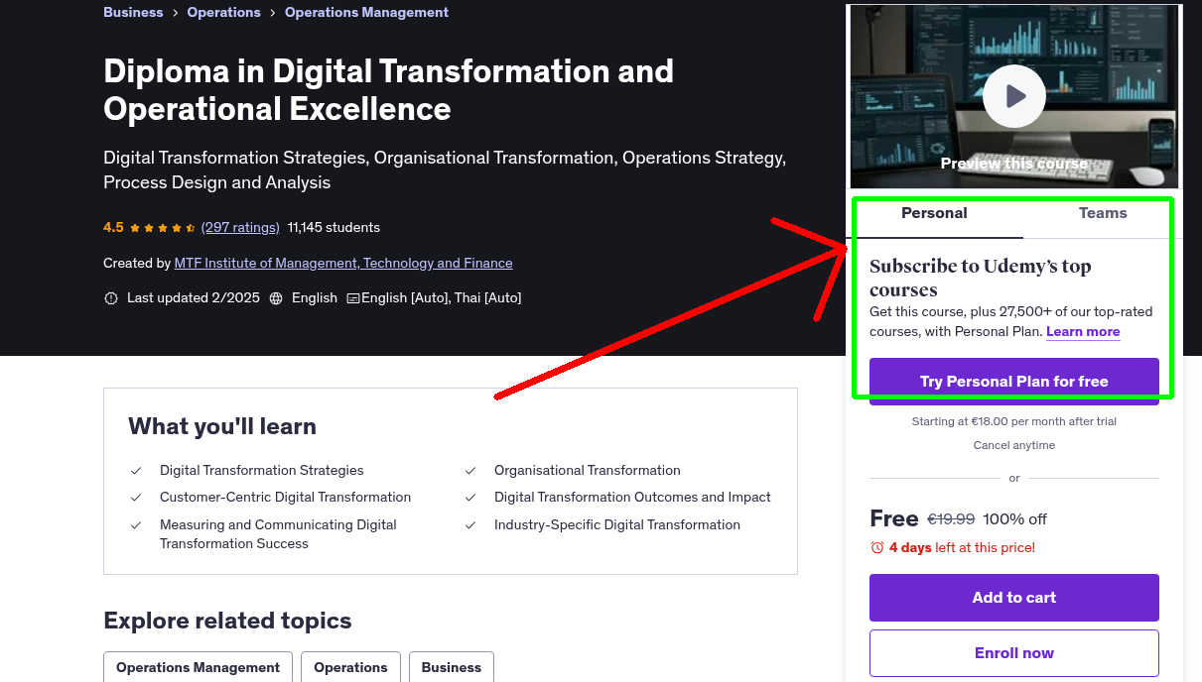The width and height of the screenshot is (1202, 682).
Task: Click the '11,145 students' text
Action: 334,227
